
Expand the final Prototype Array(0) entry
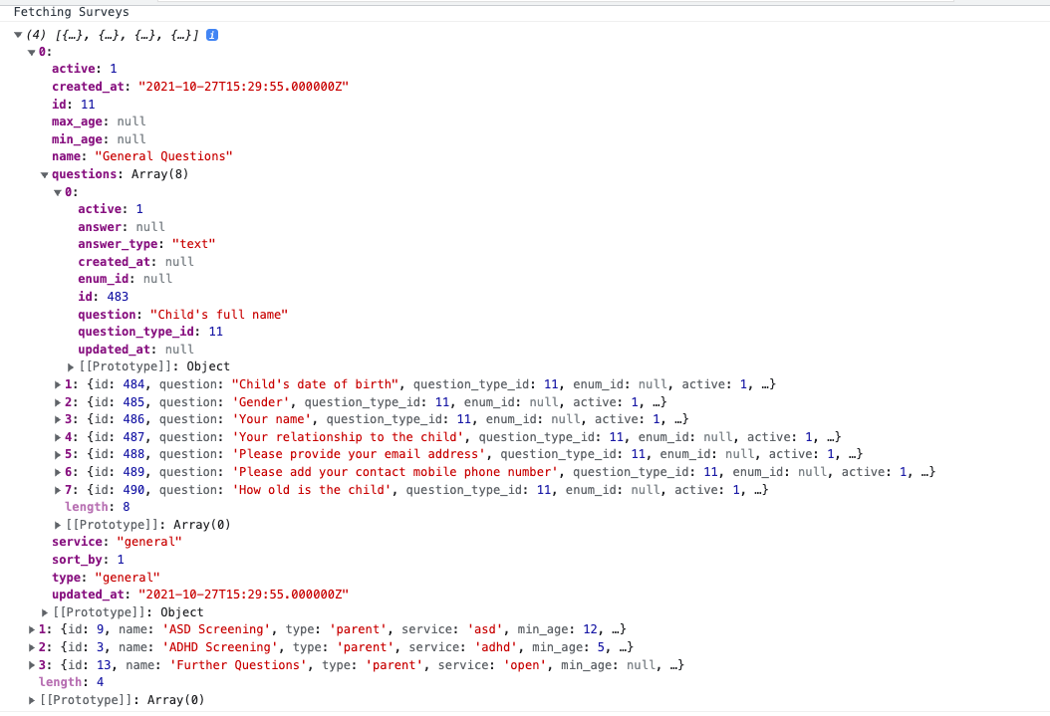(32, 701)
